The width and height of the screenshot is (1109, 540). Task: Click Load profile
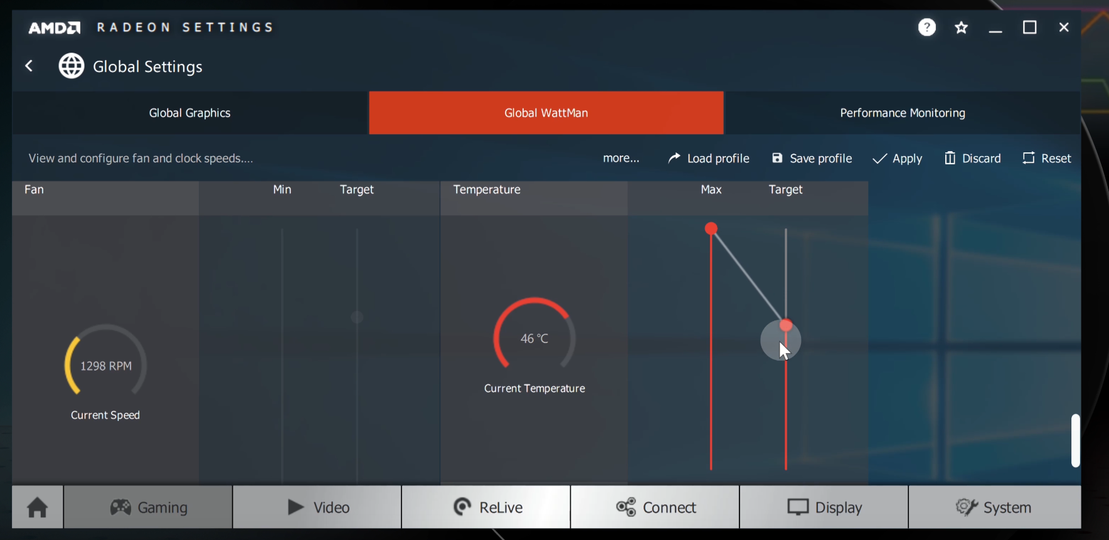pos(708,158)
